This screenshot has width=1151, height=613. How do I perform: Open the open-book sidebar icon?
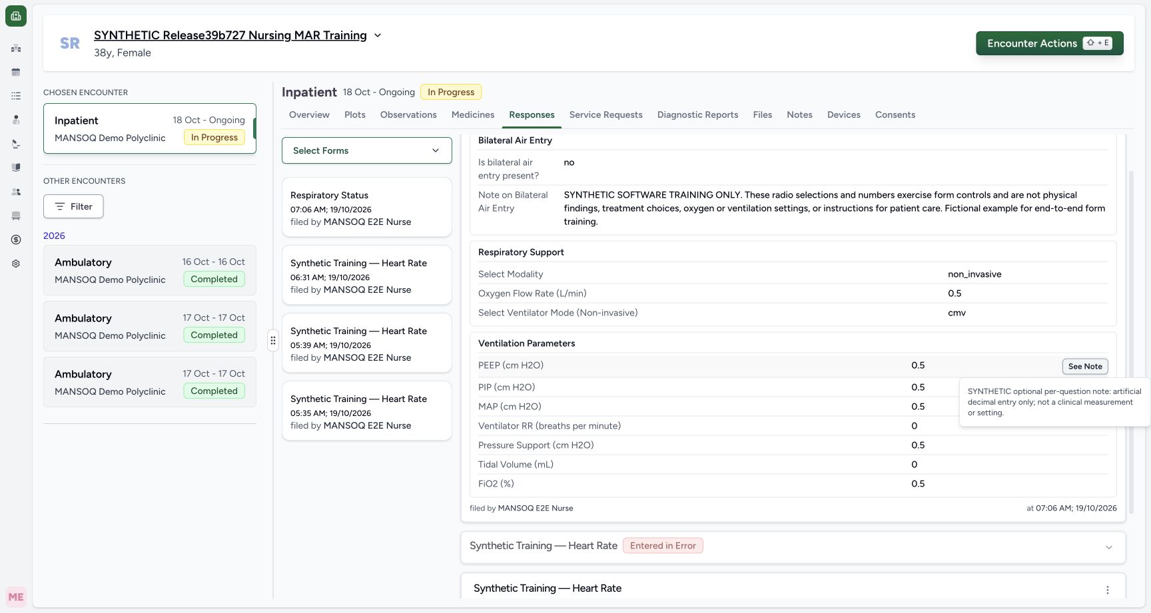pos(16,168)
